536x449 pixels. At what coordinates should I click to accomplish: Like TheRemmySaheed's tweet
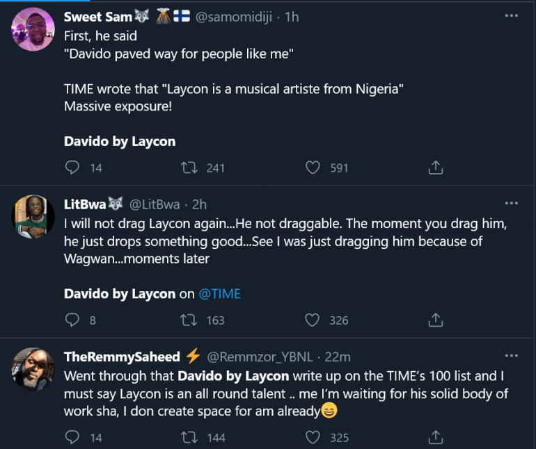coord(313,437)
